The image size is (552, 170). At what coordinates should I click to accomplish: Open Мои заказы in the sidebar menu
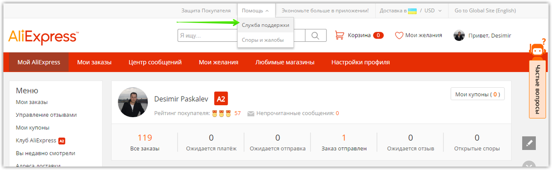click(32, 102)
